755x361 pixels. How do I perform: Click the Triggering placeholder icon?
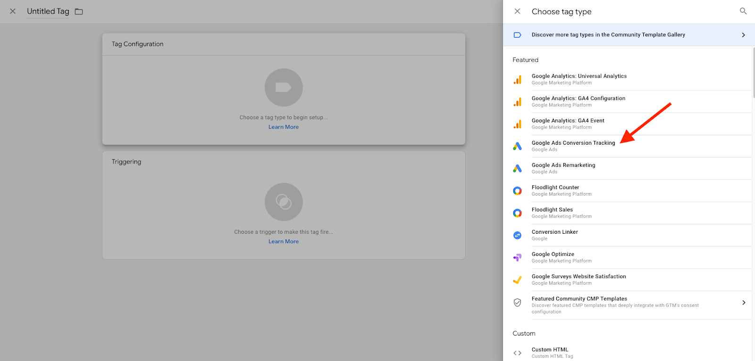pyautogui.click(x=284, y=202)
